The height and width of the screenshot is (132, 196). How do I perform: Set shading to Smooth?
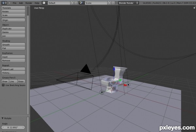point(13,44)
